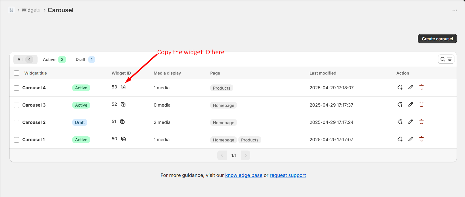
Task: Toggle the select-all checkbox in header
Action: 16,73
